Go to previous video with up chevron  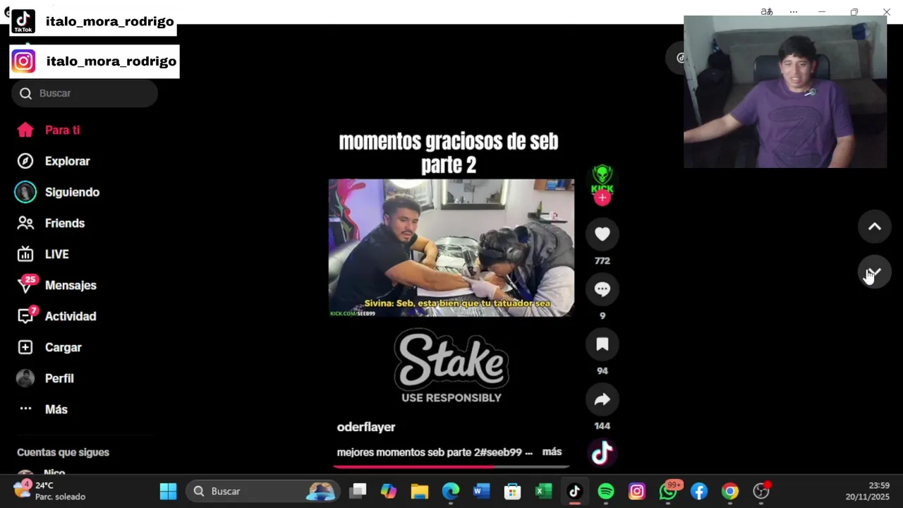tap(874, 226)
